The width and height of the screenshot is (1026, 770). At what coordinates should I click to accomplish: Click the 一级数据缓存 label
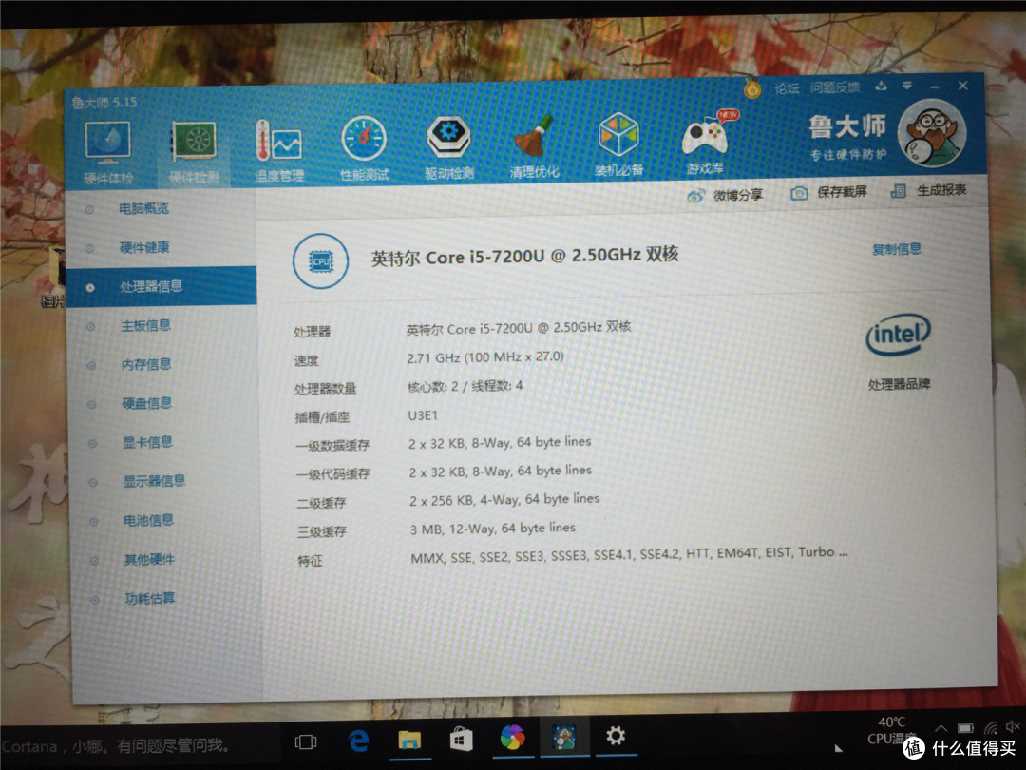pos(332,446)
